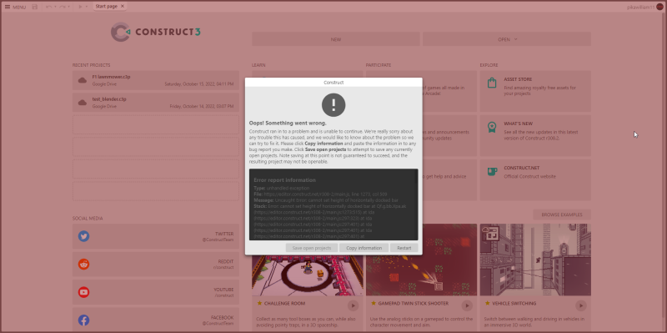The image size is (667, 333).
Task: Toggle the star on Gamepad Twin Stick Shooter
Action: point(373,303)
